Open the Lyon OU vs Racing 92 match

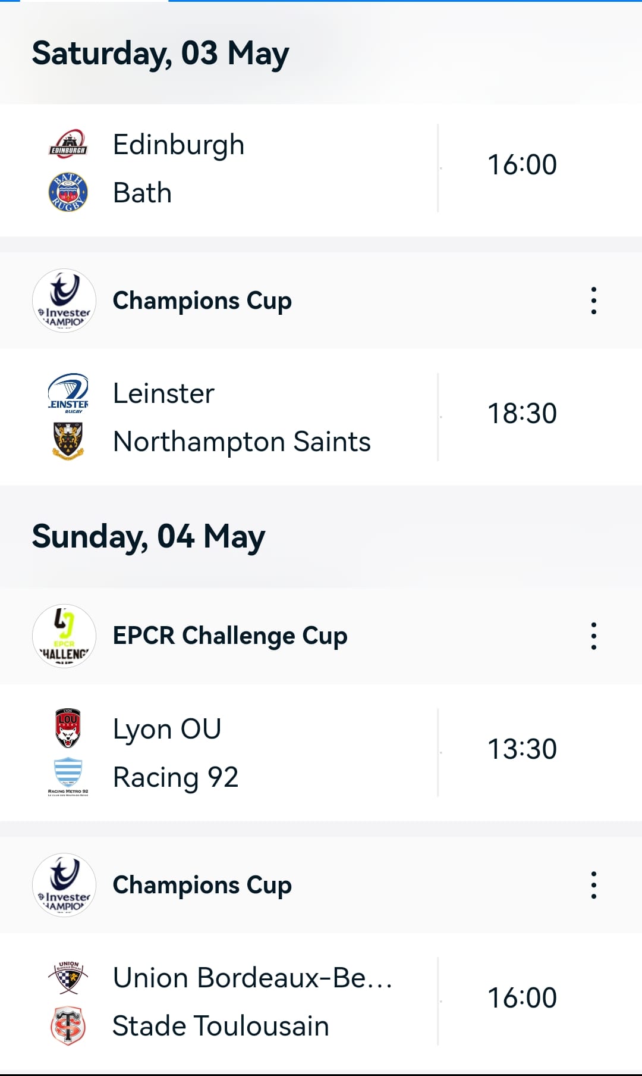(x=321, y=752)
